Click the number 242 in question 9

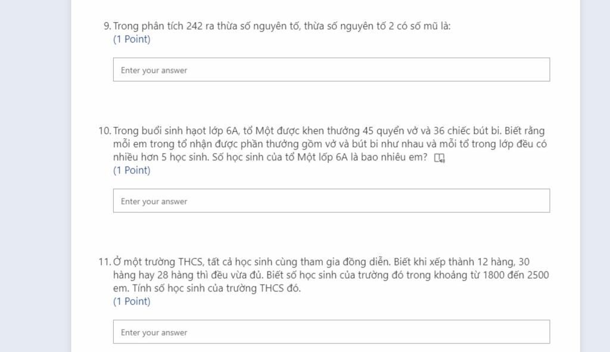194,26
